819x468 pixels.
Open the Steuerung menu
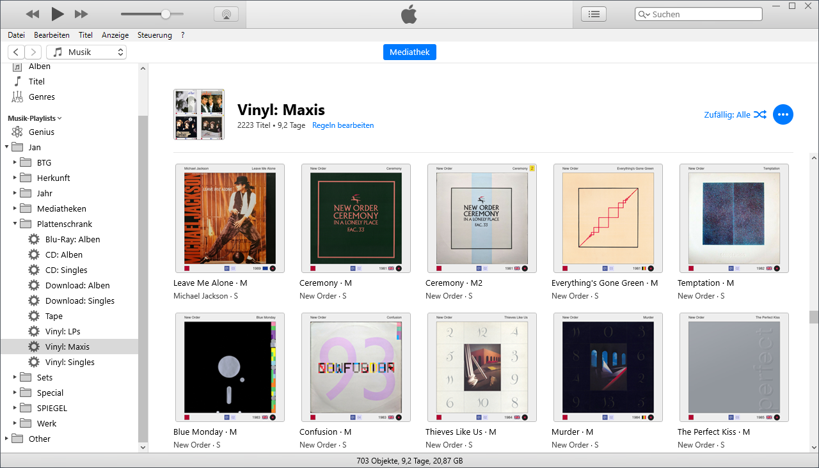click(x=154, y=35)
